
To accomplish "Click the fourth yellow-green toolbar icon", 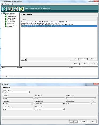I will pos(21,9).
